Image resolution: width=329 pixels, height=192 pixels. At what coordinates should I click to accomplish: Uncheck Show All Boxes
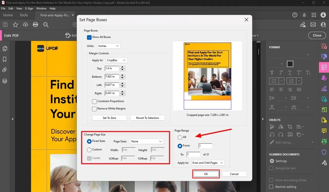[x=89, y=37]
